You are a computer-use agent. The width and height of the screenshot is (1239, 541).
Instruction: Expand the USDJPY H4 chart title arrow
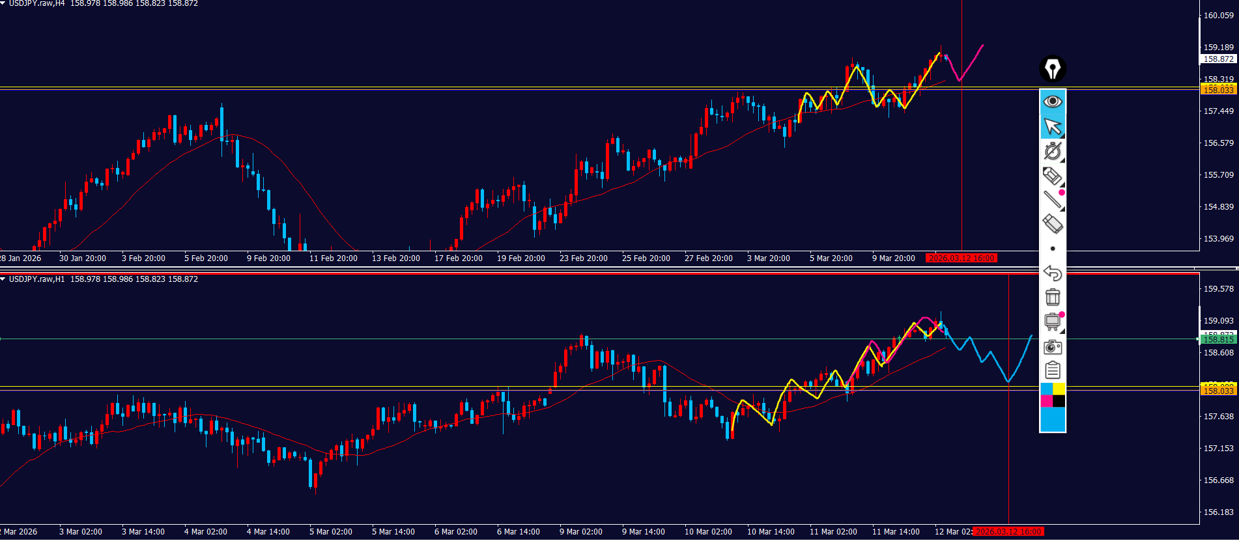coord(3,3)
